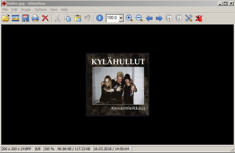The width and height of the screenshot is (235, 153).
Task: Click the Save floppy disk icon
Action: (x=26, y=18)
